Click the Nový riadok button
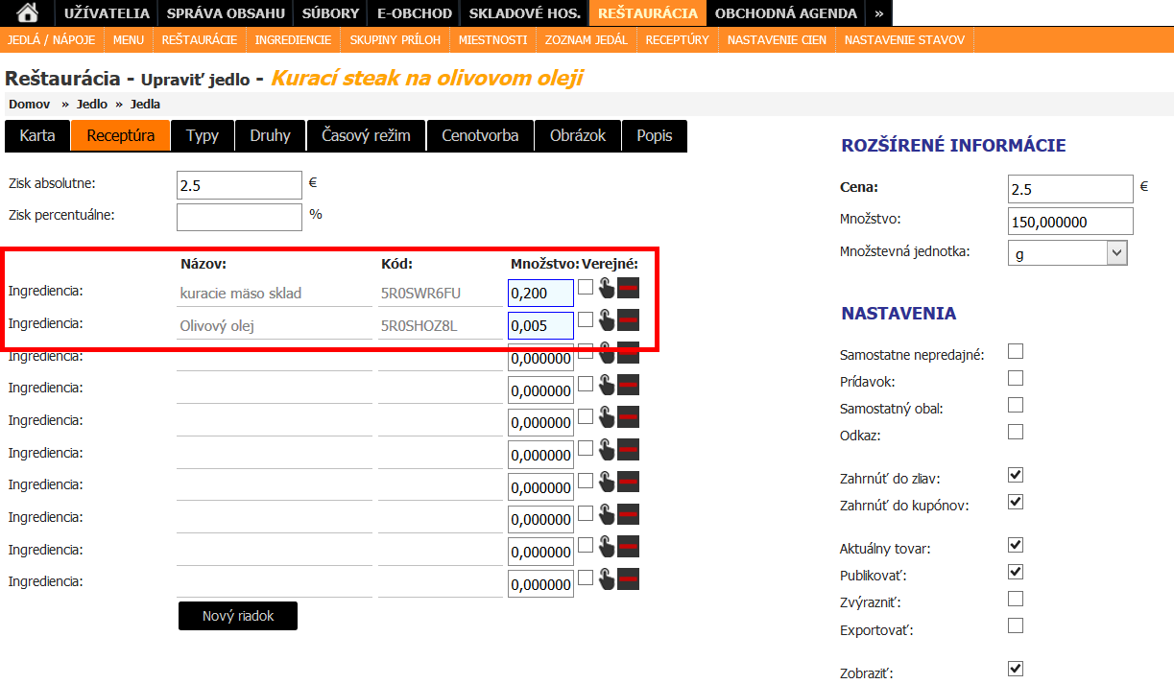 238,616
